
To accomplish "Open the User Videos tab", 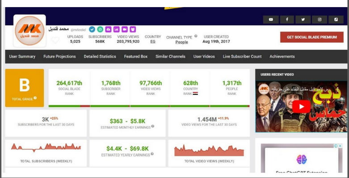I will 204,57.
